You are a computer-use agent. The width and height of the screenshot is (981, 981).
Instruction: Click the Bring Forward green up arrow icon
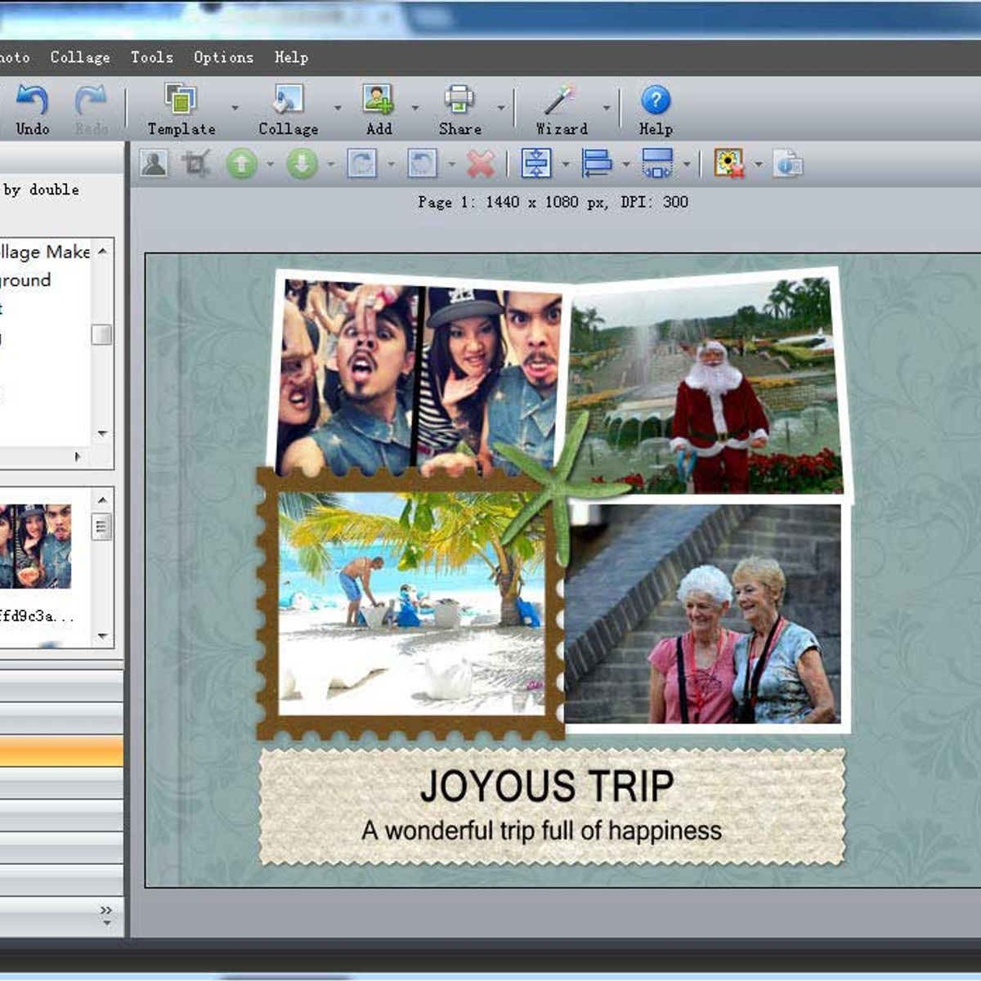click(x=240, y=163)
